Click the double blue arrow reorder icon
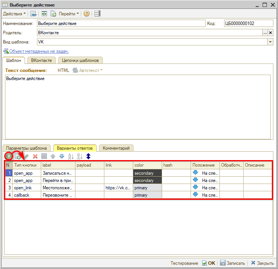Viewport: 278px width, 269px height. [88, 156]
